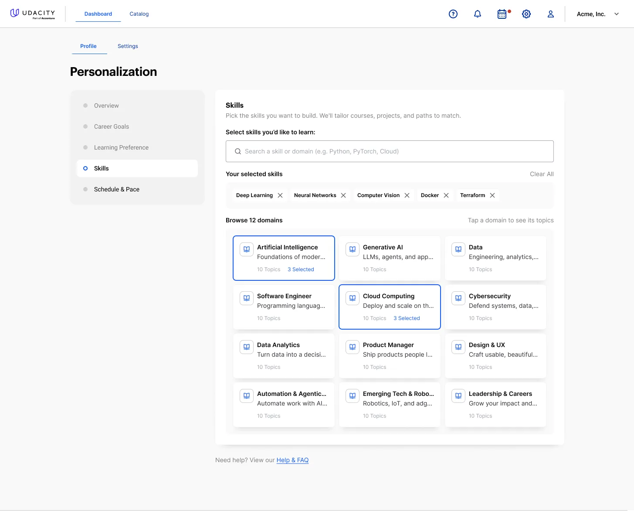Click the Neural Networks chip label
The width and height of the screenshot is (634, 511).
(x=315, y=195)
